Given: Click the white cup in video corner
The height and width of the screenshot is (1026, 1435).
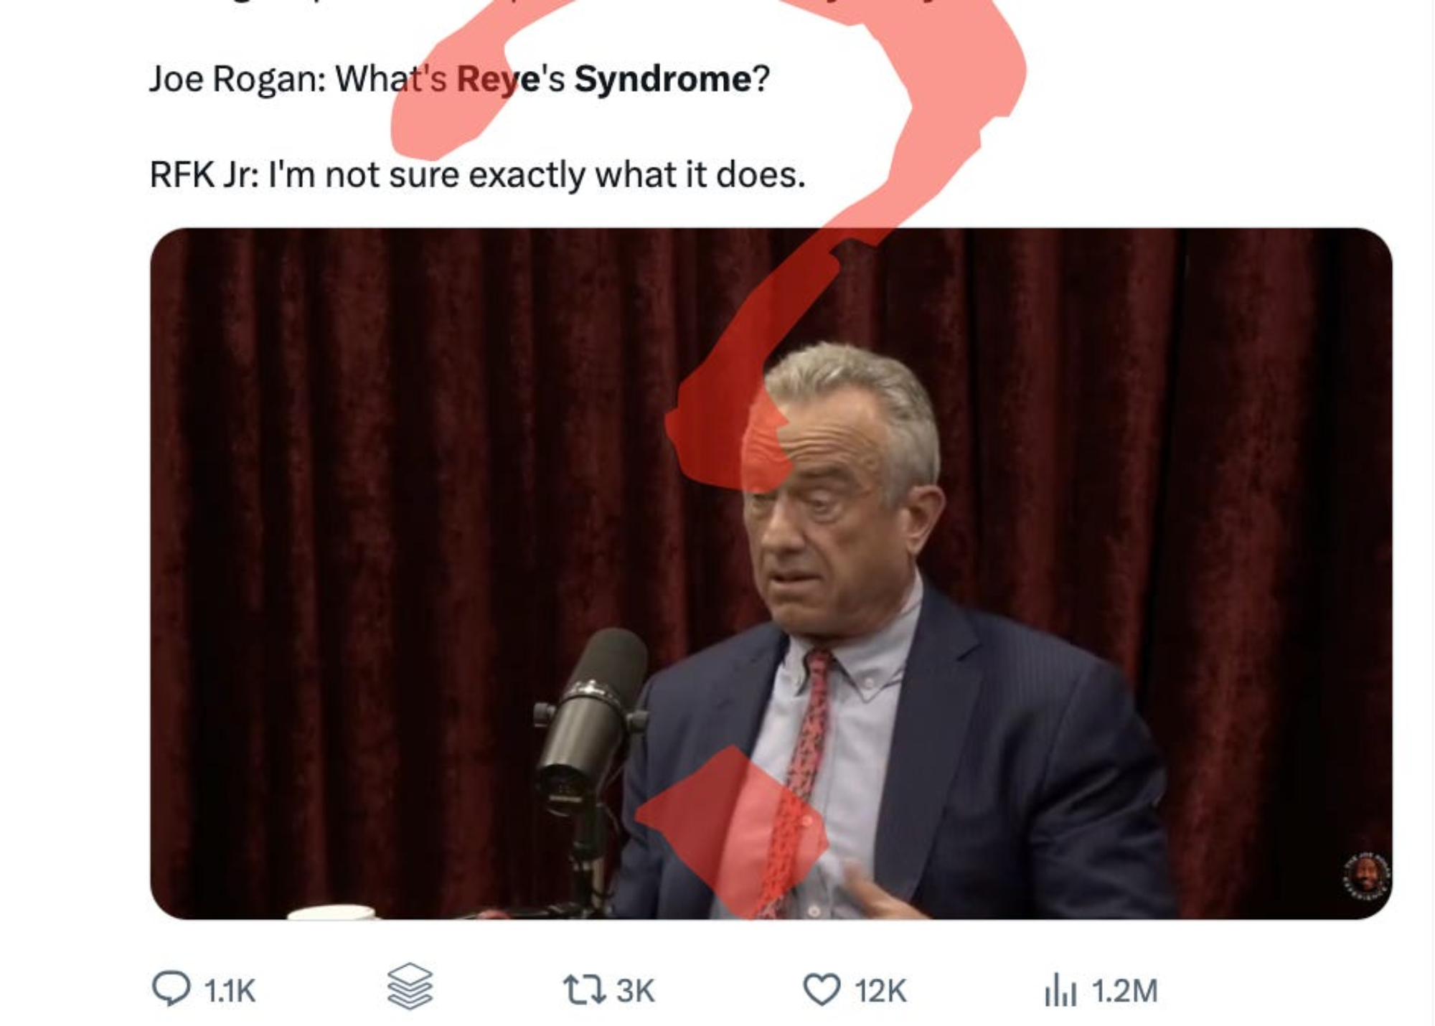Looking at the screenshot, I should pos(331,912).
